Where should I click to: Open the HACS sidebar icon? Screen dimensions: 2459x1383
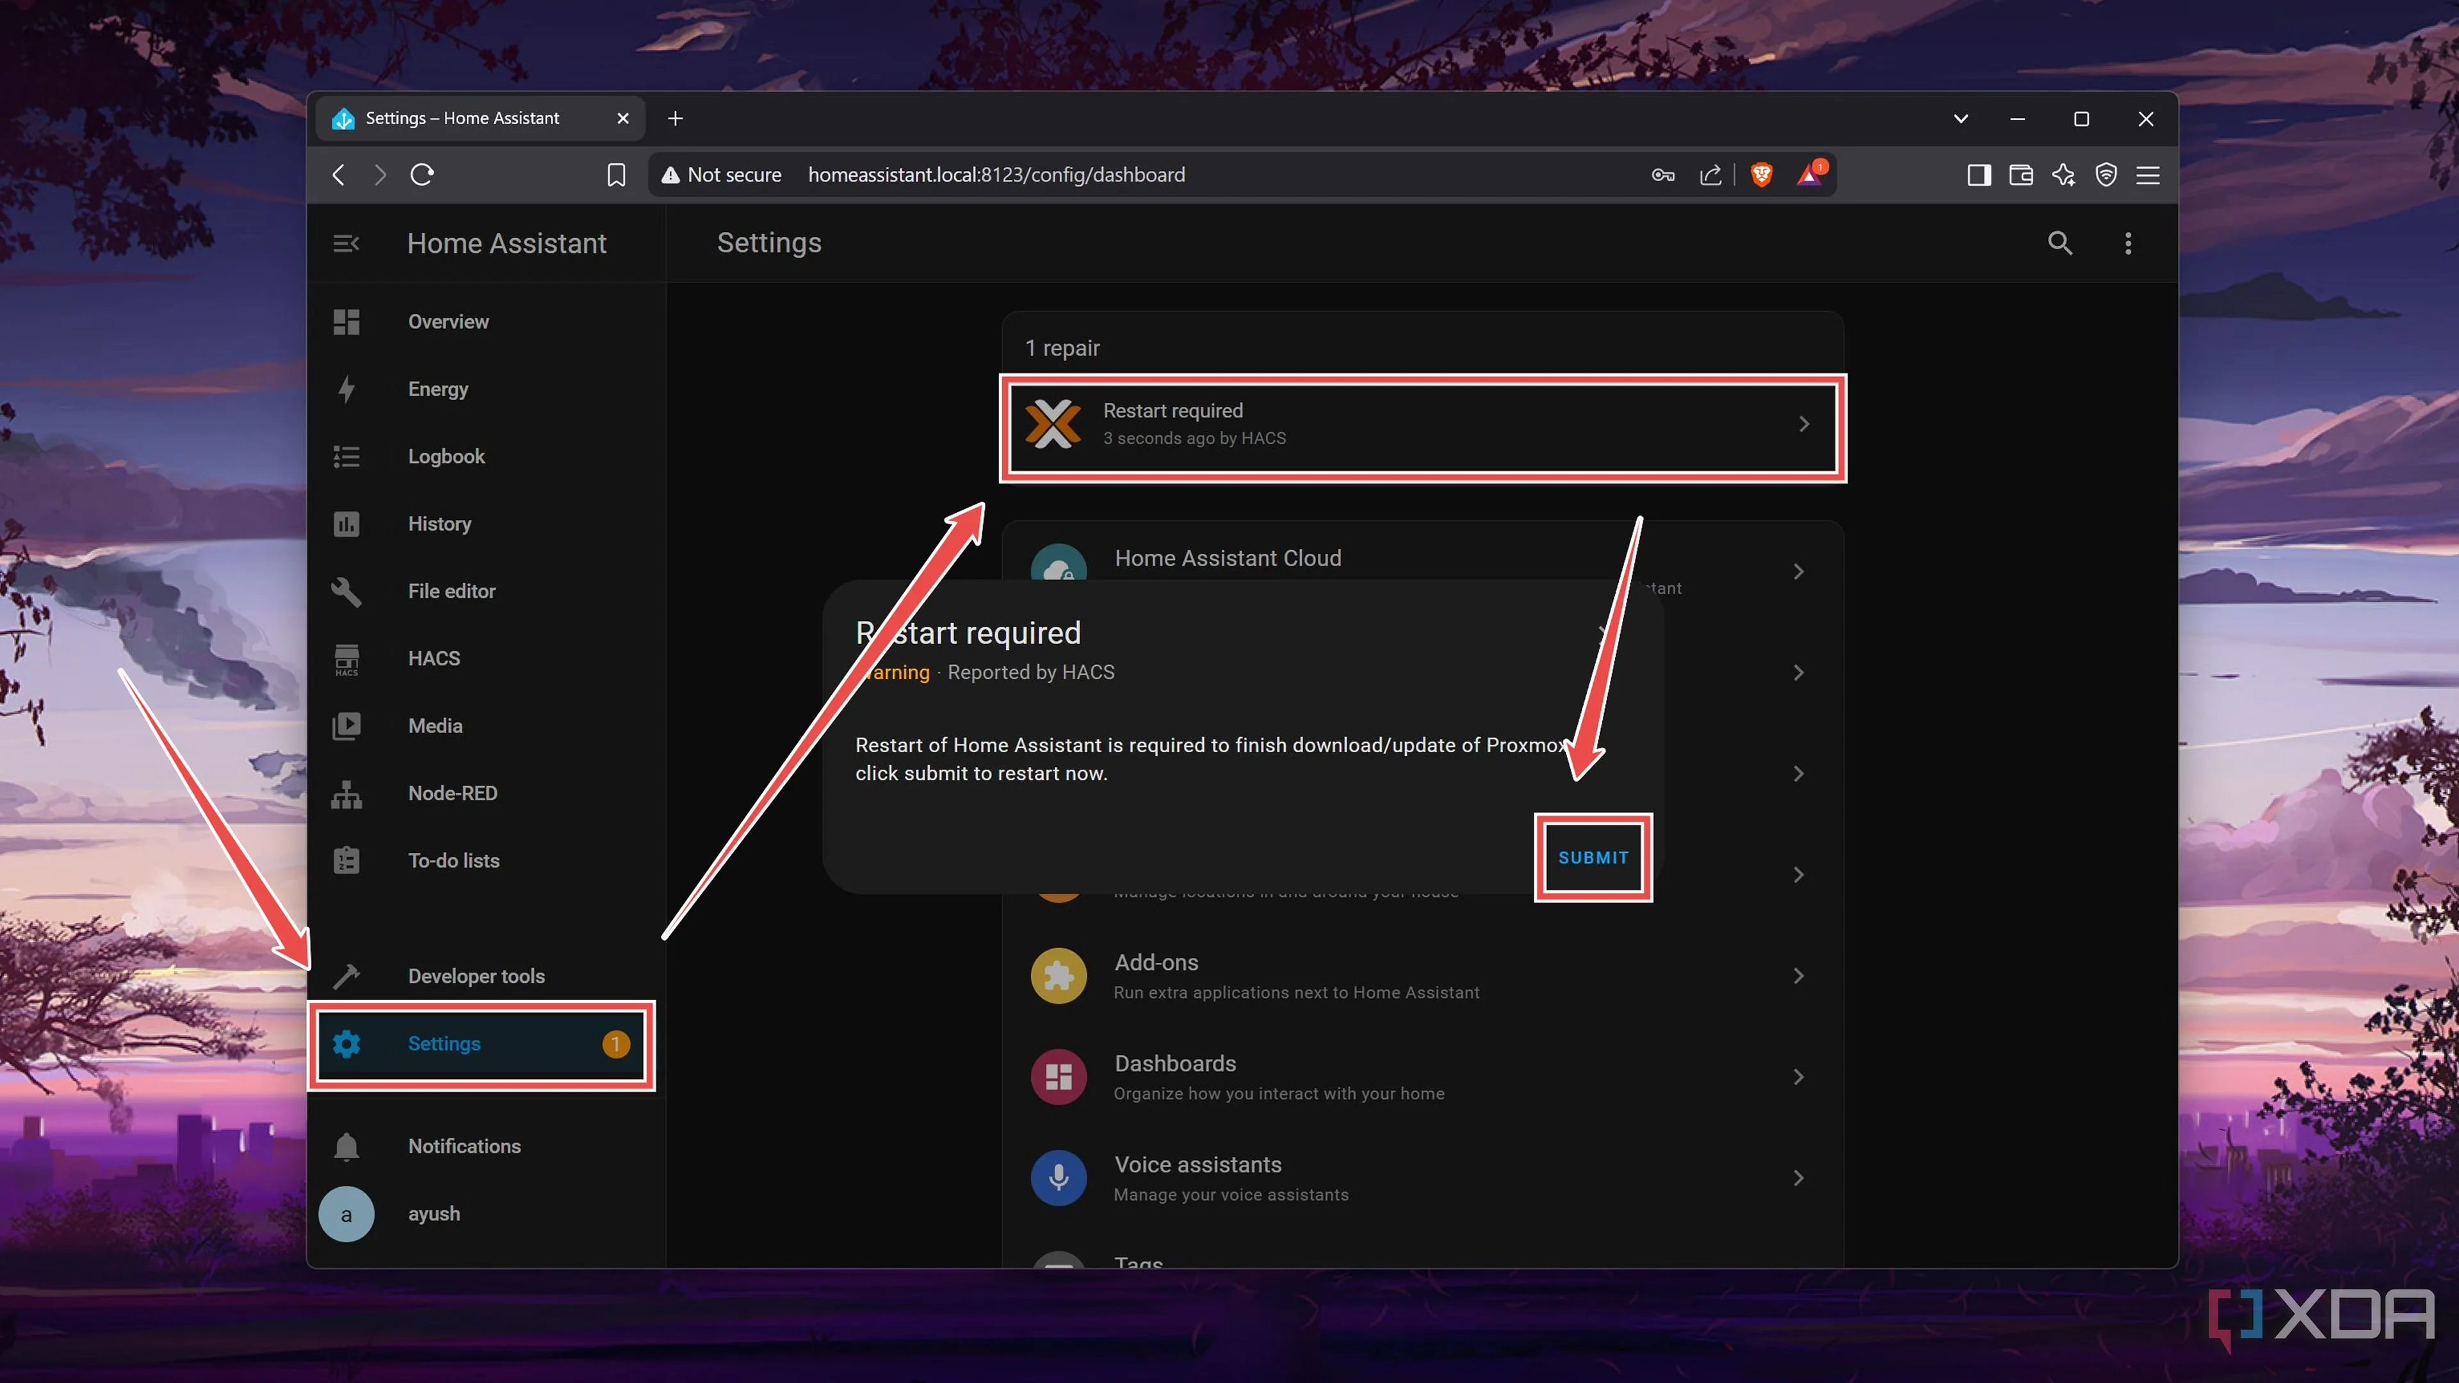click(346, 659)
